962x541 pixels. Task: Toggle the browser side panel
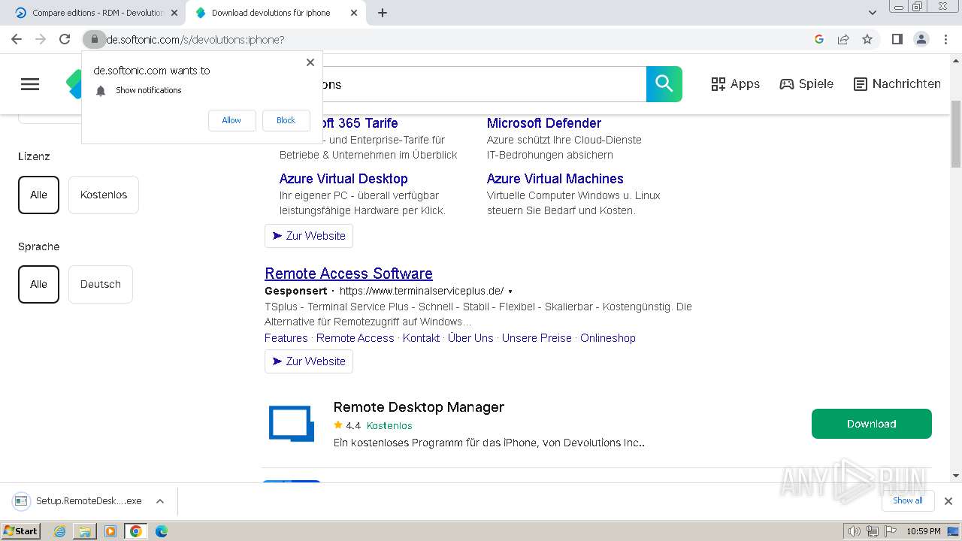click(897, 39)
